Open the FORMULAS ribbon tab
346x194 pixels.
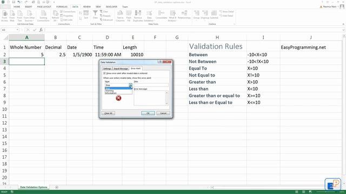[x=62, y=7]
